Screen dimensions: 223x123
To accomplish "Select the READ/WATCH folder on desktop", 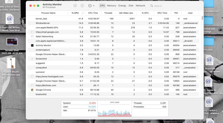I will pyautogui.click(x=209, y=4).
